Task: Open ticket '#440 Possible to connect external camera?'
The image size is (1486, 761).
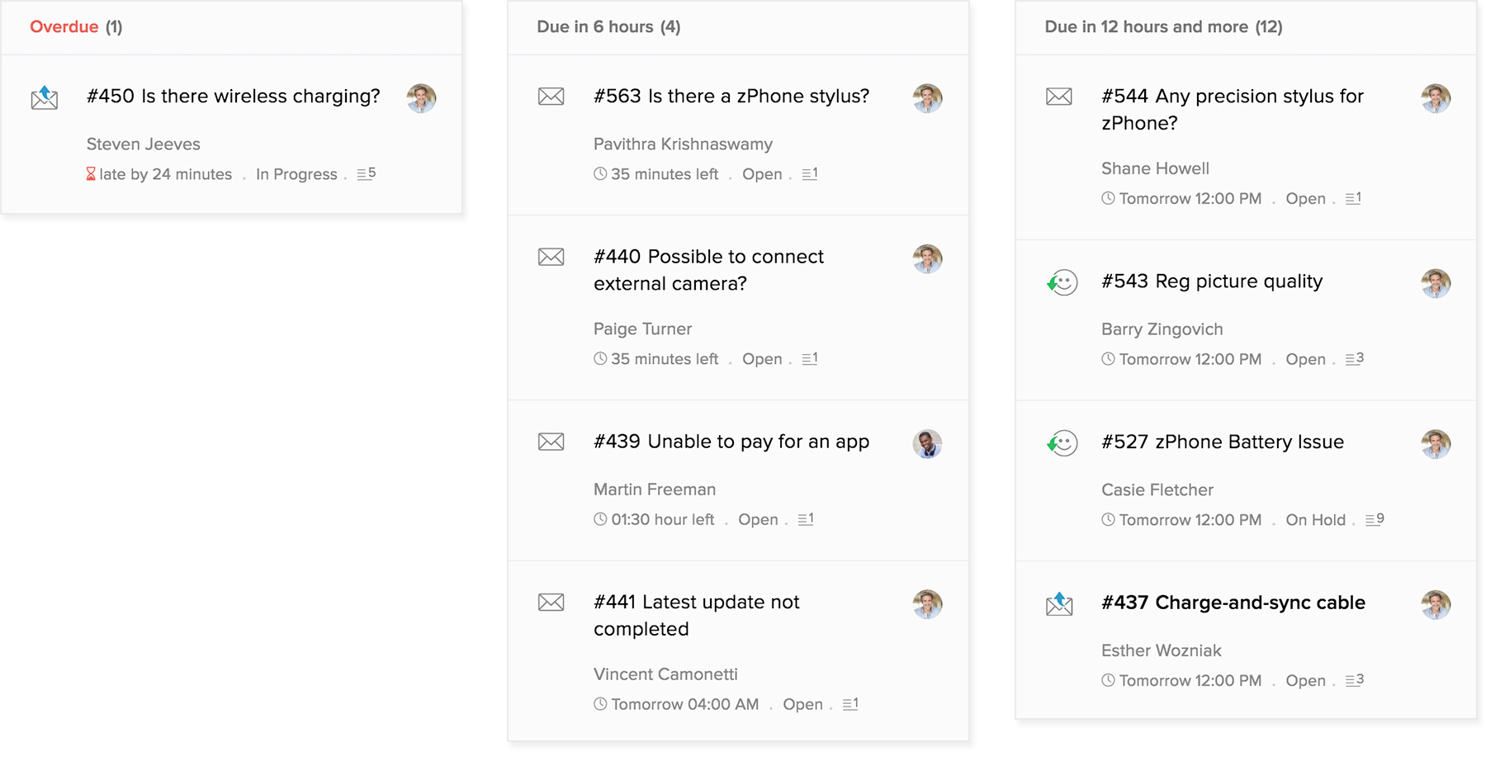Action: [x=708, y=270]
